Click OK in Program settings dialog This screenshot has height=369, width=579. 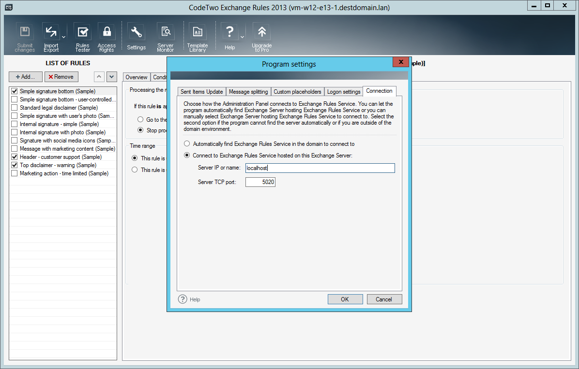click(x=345, y=299)
